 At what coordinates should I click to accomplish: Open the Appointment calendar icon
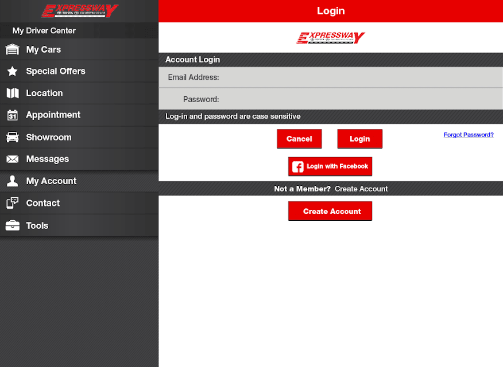click(x=13, y=115)
